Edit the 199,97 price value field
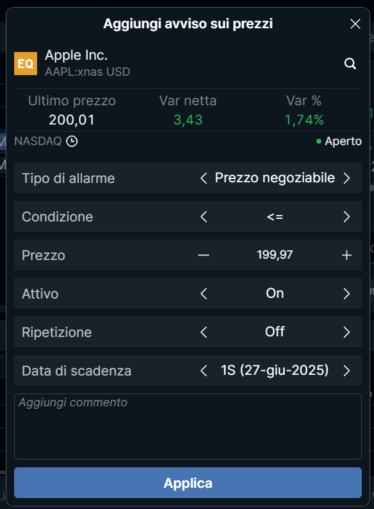The height and width of the screenshot is (509, 374). click(x=275, y=255)
